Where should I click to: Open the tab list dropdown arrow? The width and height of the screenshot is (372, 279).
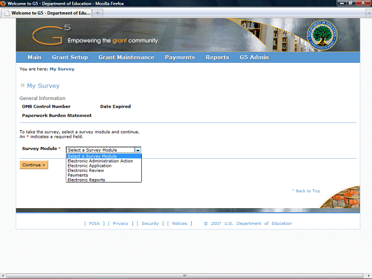[x=369, y=13]
